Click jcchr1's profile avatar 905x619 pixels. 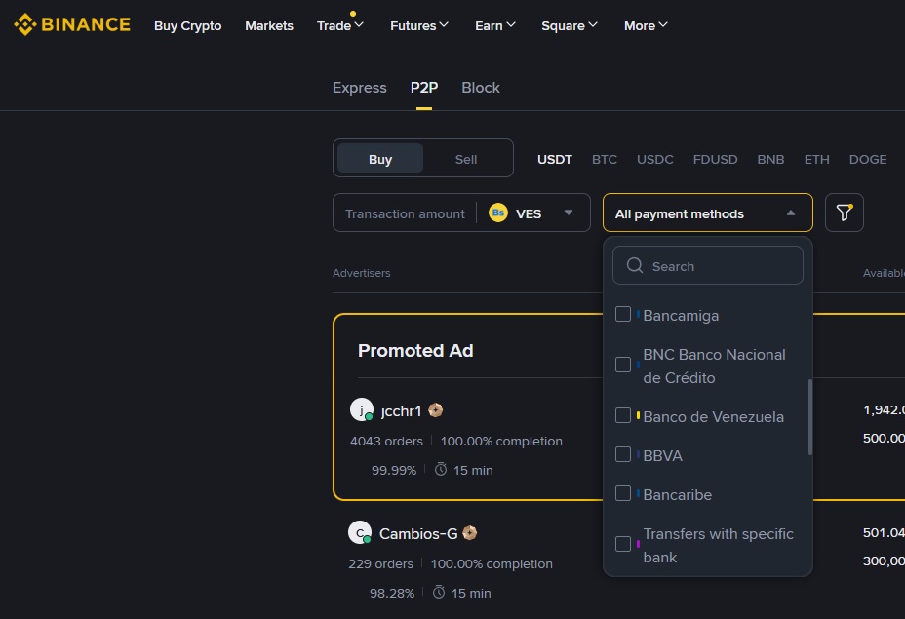(x=362, y=409)
